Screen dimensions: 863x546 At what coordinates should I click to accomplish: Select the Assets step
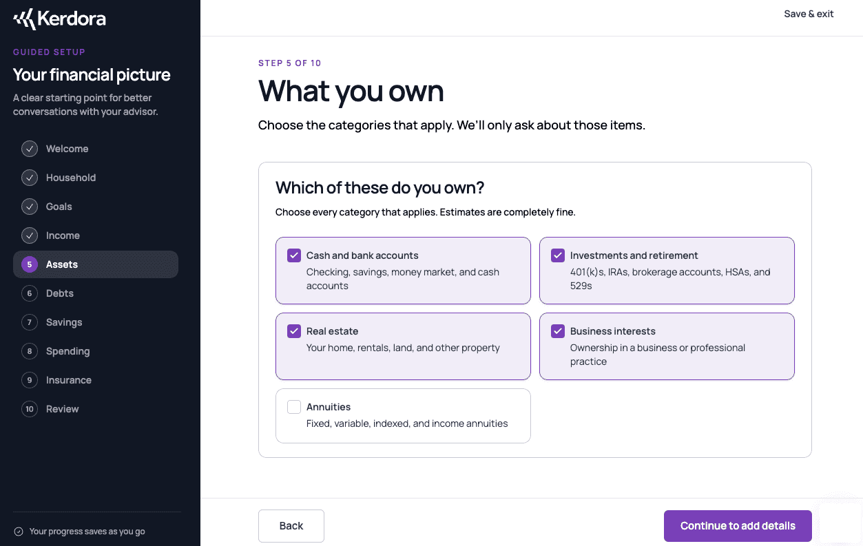point(96,264)
